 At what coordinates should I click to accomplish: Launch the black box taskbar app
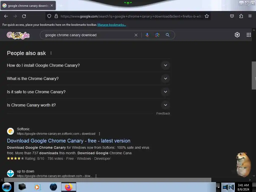click(x=22, y=187)
